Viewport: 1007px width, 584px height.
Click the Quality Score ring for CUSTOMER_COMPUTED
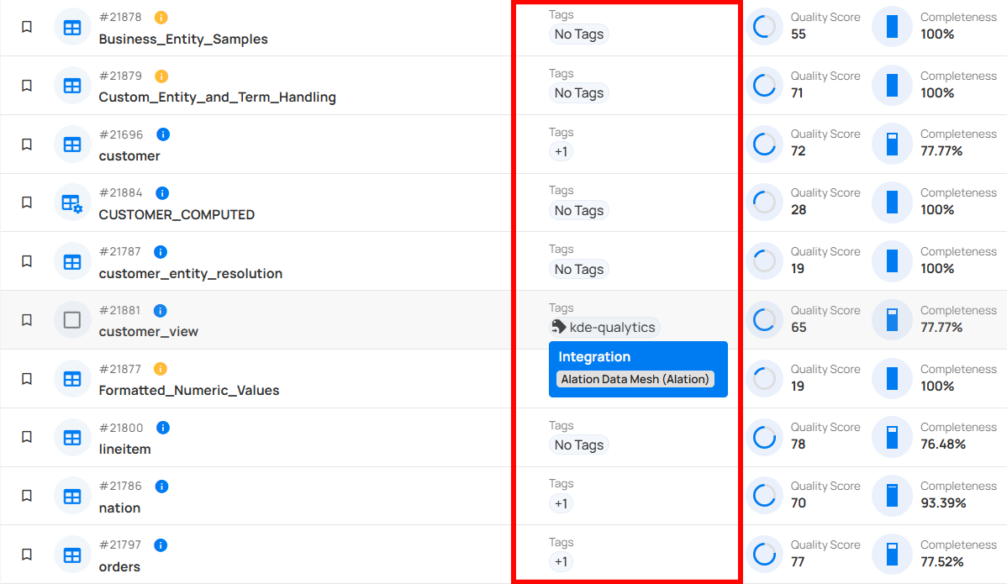tap(764, 203)
